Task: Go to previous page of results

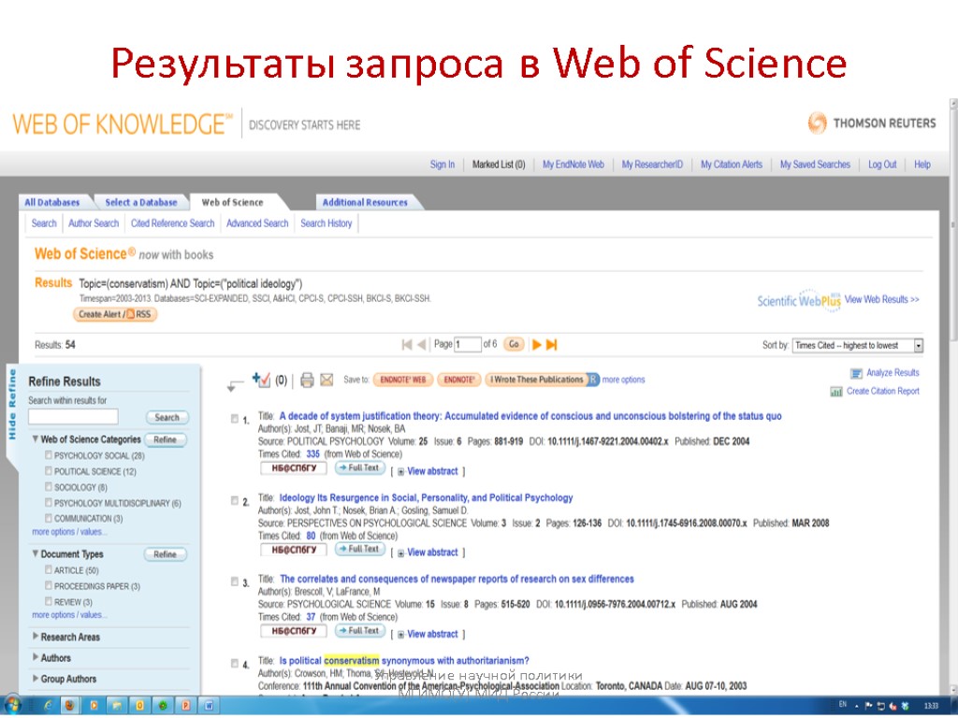Action: click(422, 344)
